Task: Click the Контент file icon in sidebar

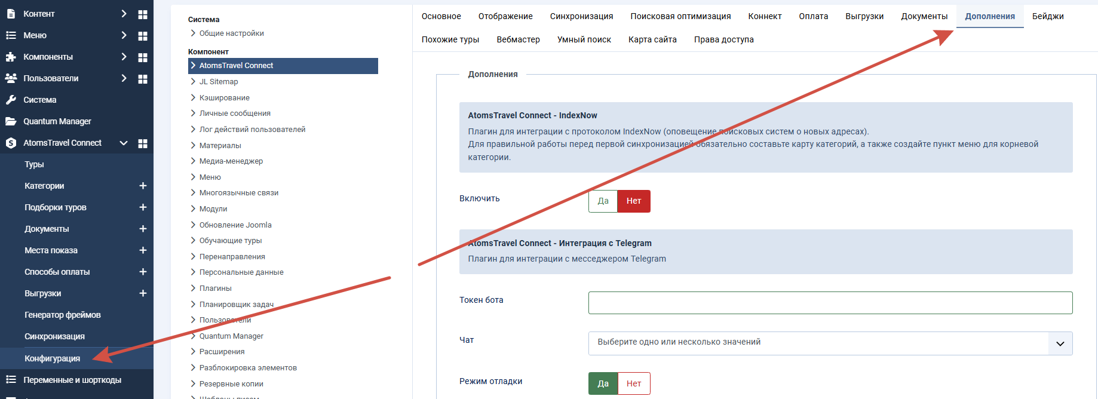Action: 11,14
